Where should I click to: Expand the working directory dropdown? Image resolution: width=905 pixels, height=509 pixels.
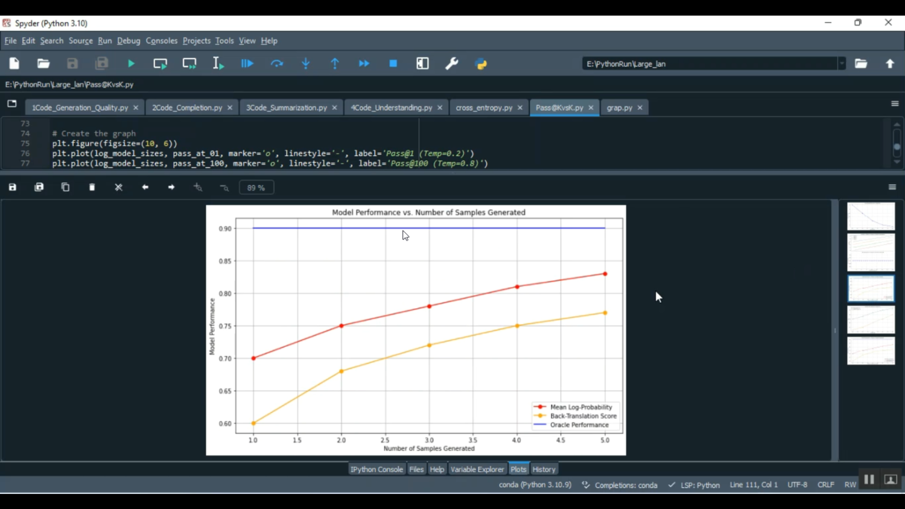point(842,64)
